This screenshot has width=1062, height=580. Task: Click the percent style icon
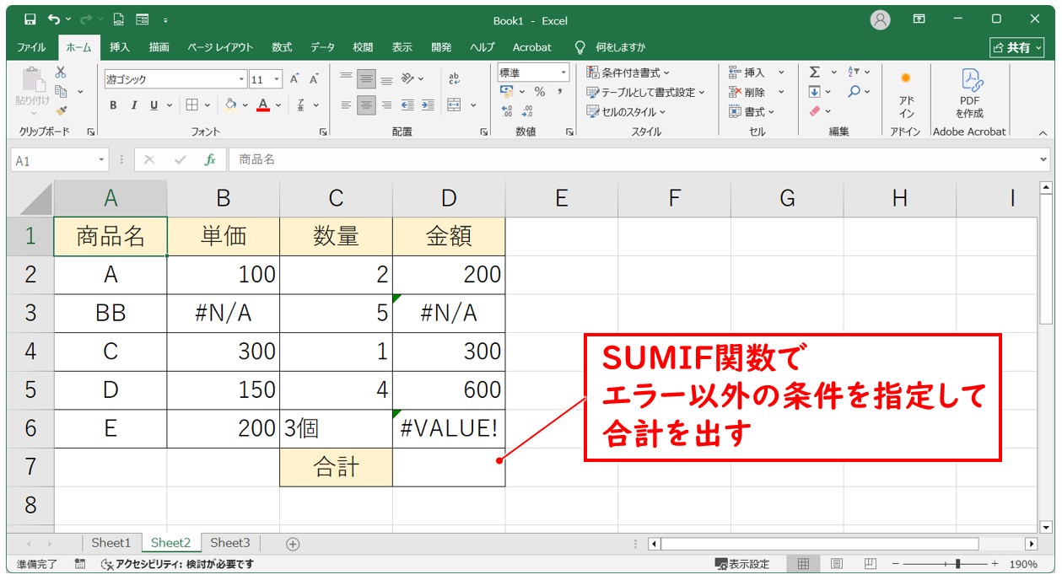539,92
